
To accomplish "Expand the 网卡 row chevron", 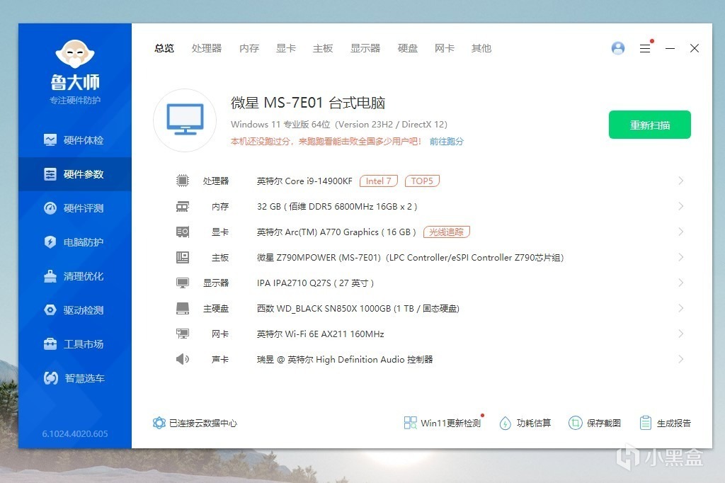I will [680, 333].
